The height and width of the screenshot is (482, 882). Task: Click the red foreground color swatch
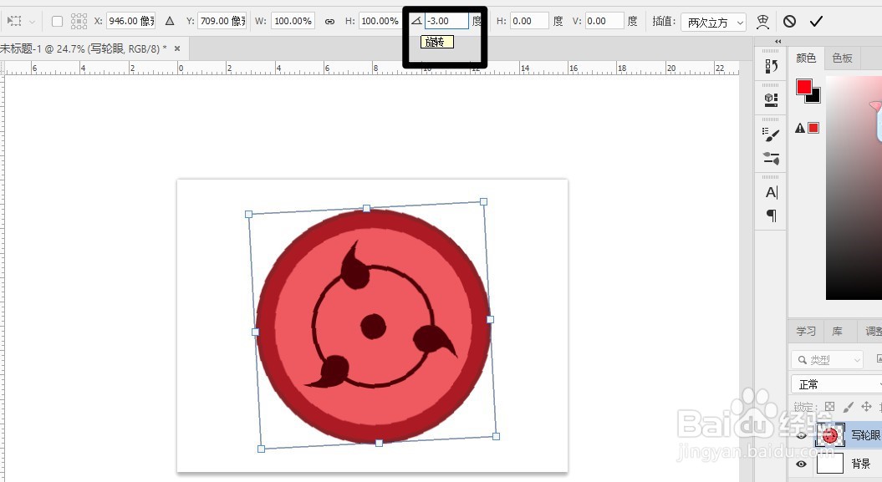[x=803, y=87]
